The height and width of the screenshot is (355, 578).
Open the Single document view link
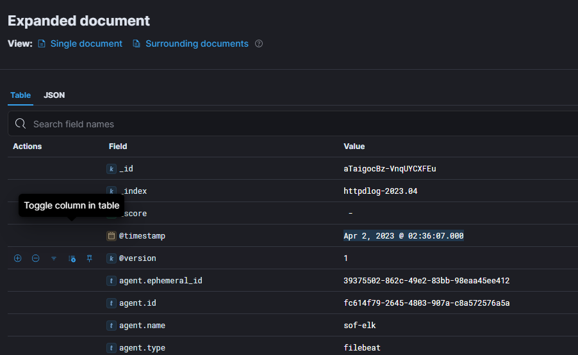pyautogui.click(x=86, y=44)
